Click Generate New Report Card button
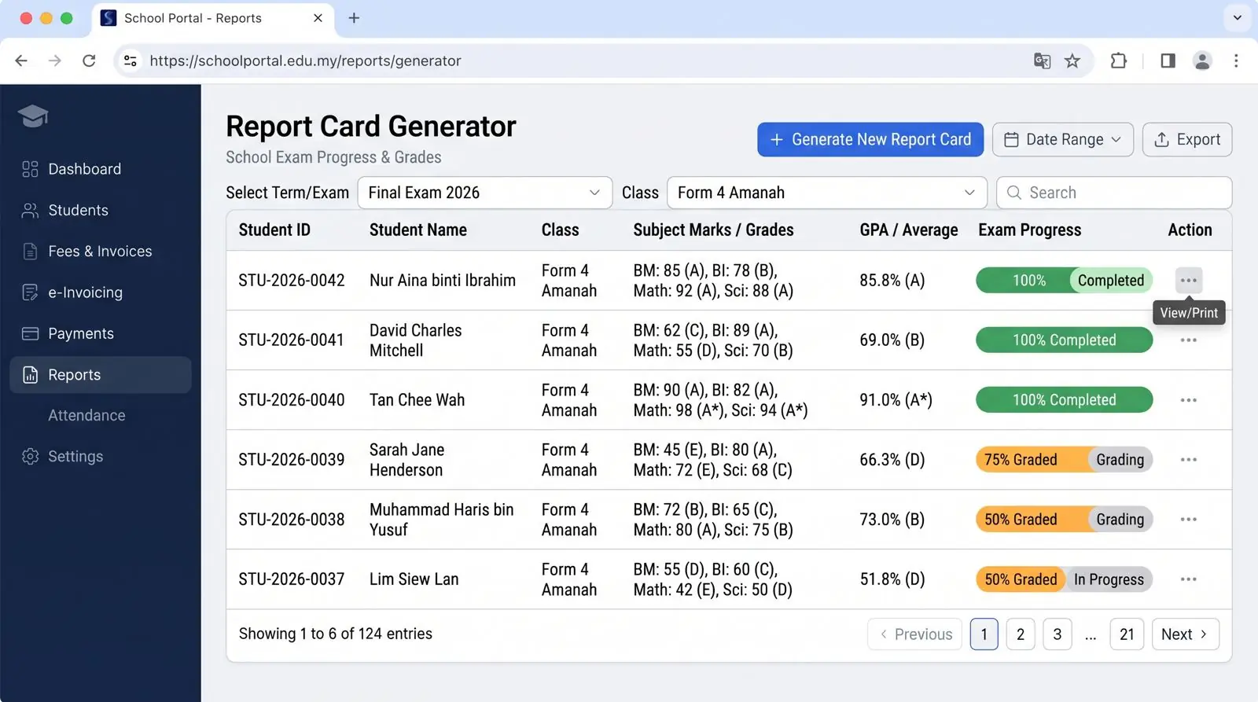Viewport: 1258px width, 702px height. [x=870, y=139]
